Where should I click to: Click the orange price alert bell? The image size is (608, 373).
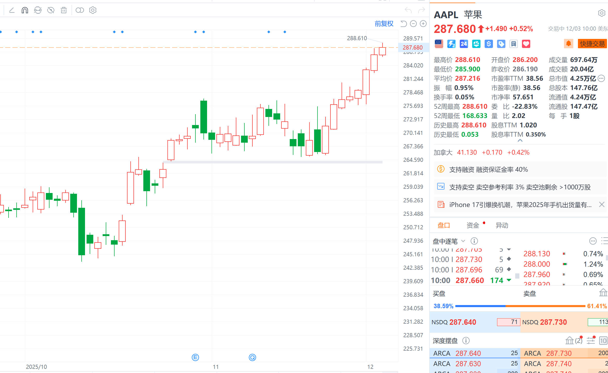click(x=568, y=44)
